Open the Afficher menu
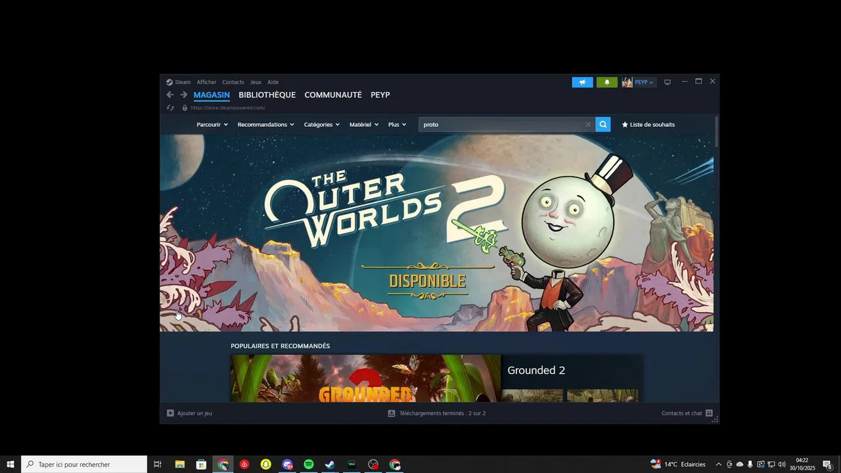The width and height of the screenshot is (841, 473). [x=206, y=82]
